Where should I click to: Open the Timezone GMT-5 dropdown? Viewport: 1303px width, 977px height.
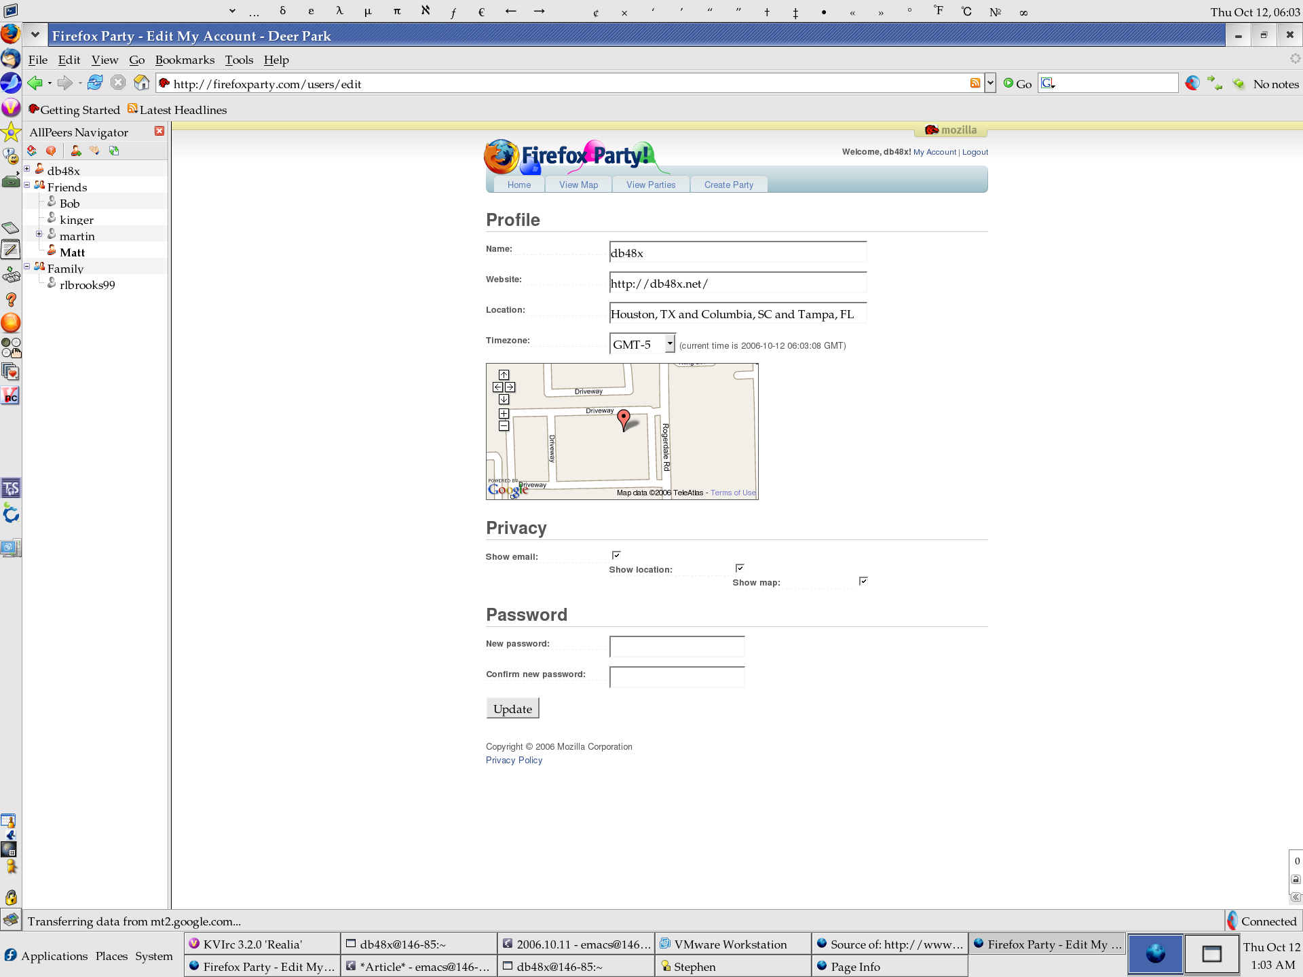pos(643,343)
